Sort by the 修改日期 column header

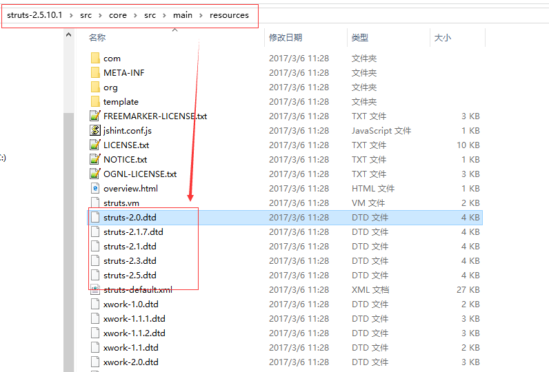click(x=286, y=37)
